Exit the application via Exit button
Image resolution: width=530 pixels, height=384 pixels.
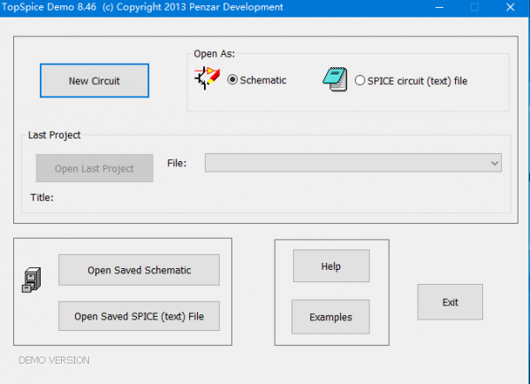click(450, 302)
